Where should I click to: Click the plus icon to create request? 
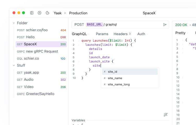pyautogui.click(x=39, y=13)
